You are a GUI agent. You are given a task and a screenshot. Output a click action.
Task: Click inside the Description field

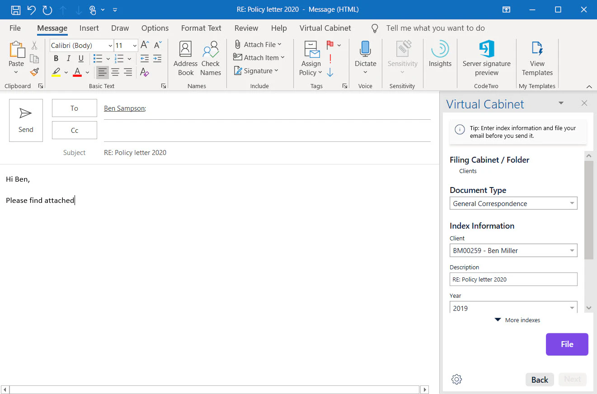pyautogui.click(x=513, y=279)
